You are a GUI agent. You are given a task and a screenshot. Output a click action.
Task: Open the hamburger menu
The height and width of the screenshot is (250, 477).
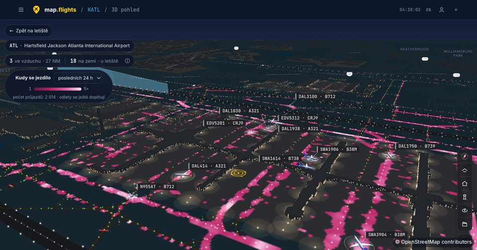click(x=21, y=10)
